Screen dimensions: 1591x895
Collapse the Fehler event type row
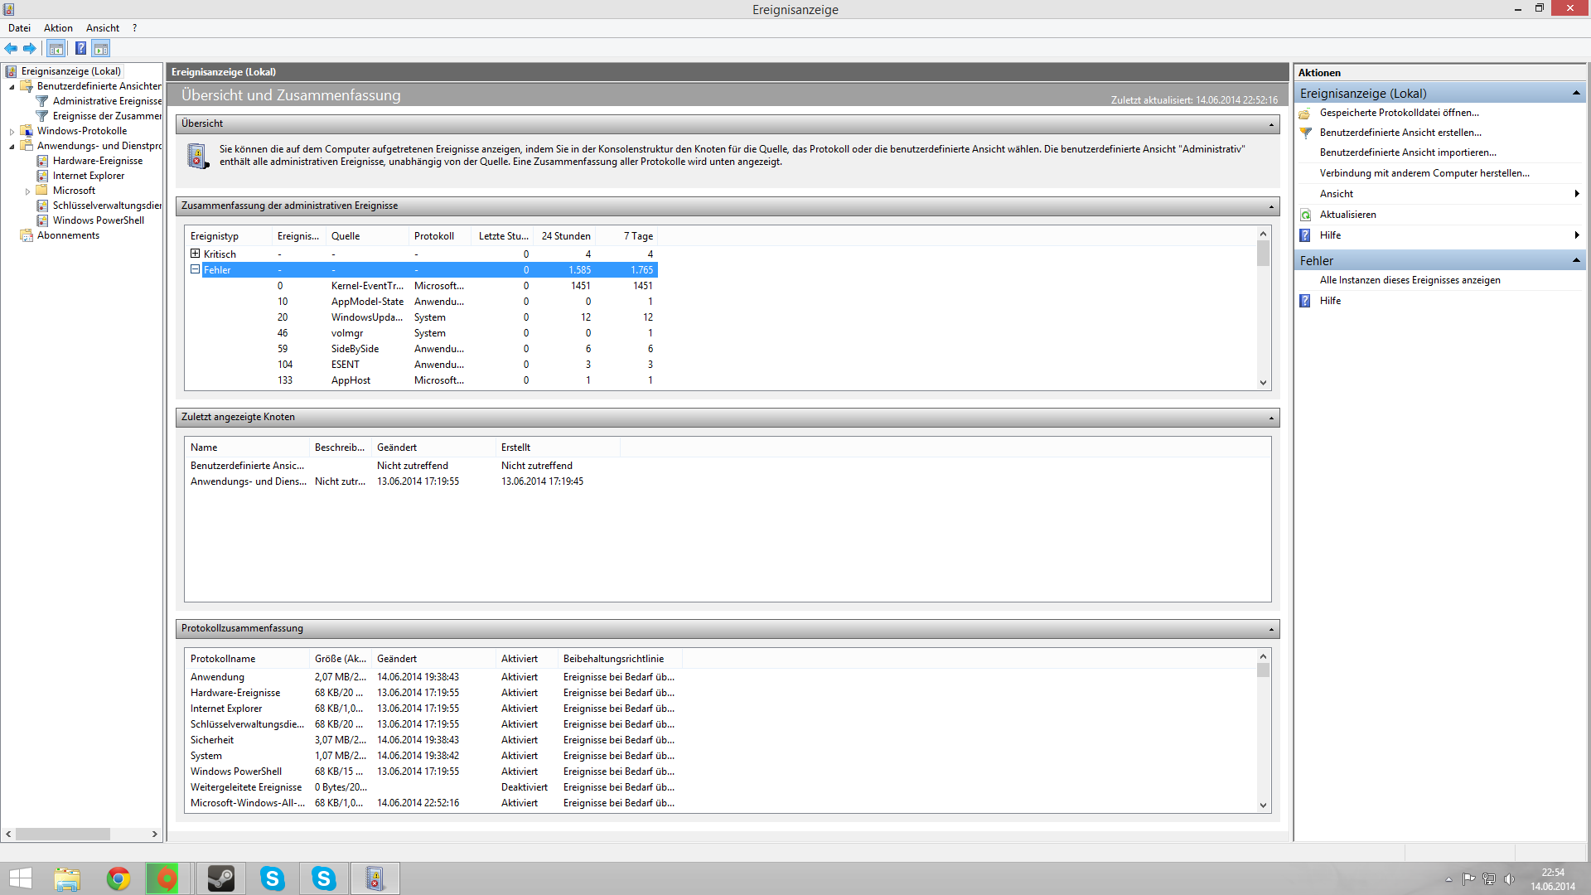point(196,269)
